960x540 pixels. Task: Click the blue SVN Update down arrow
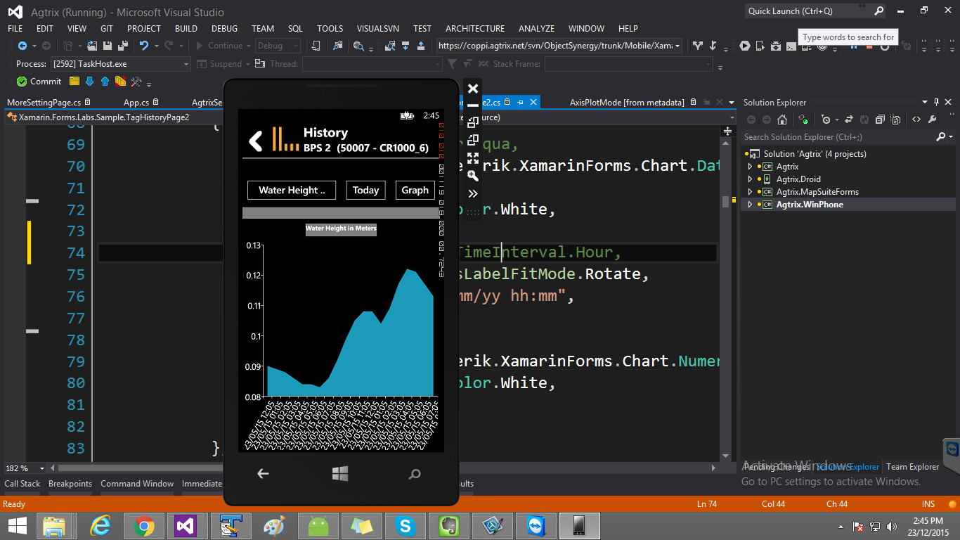click(90, 82)
